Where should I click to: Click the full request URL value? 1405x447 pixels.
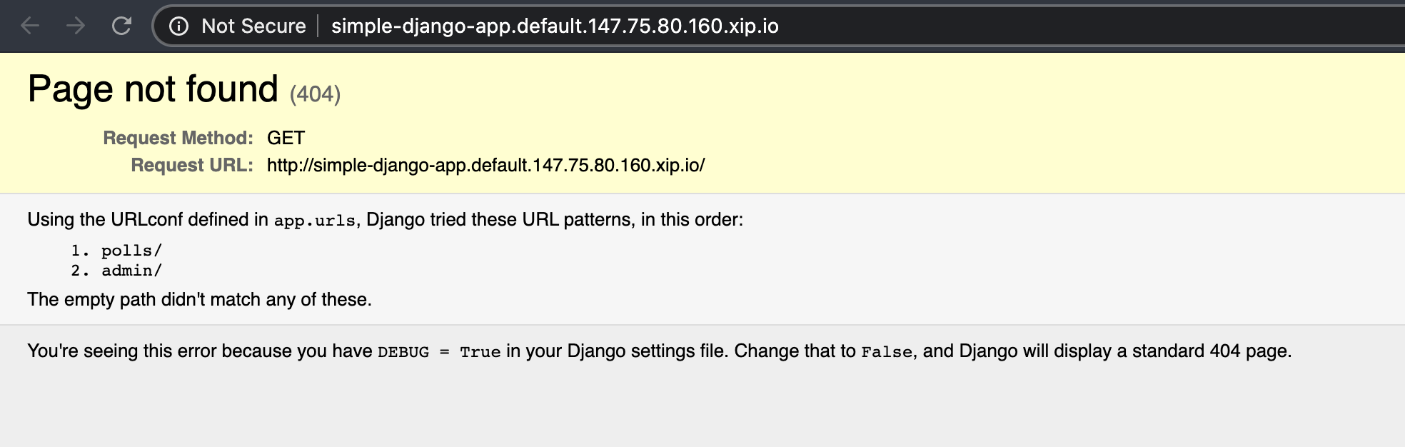pos(485,165)
